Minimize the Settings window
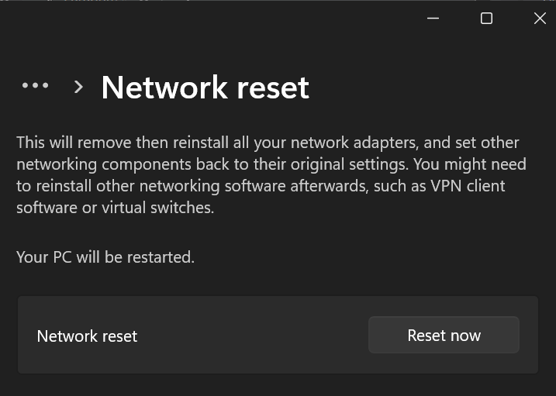The image size is (556, 396). coord(433,19)
